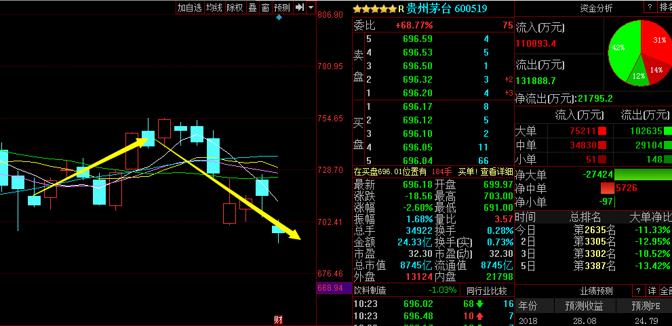Click the stock name 贵州茅台
This screenshot has width=672, height=326.
point(429,9)
